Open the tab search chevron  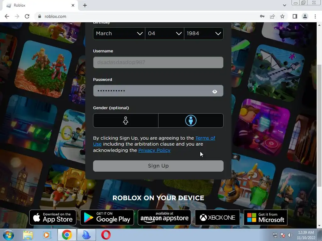tap(284, 5)
